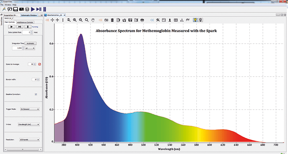
Task: Open the File menu
Action: 2,5
